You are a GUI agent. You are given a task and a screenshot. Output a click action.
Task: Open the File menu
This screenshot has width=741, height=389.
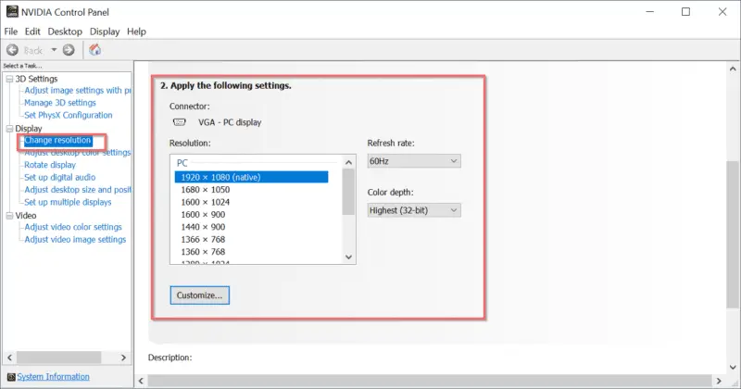point(11,31)
